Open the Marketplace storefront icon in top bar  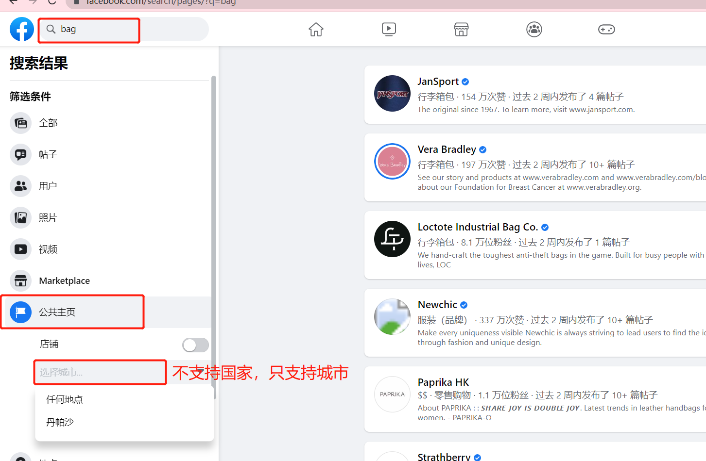tap(461, 29)
